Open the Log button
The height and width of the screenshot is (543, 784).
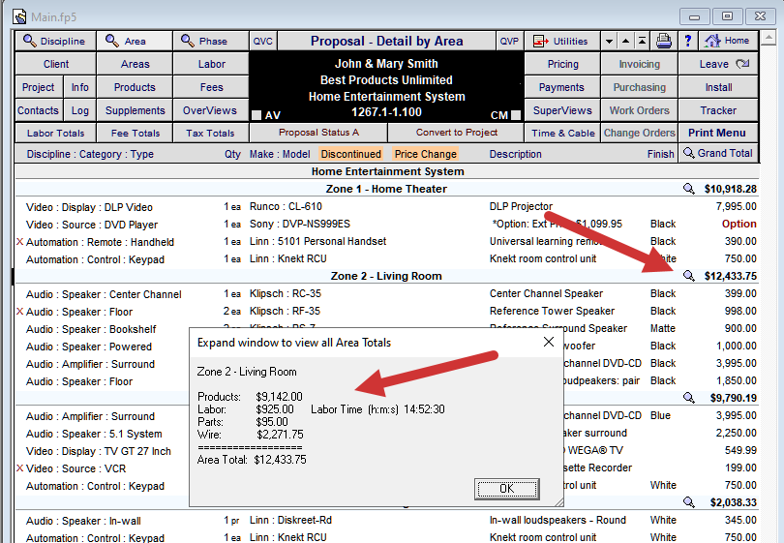pos(80,110)
